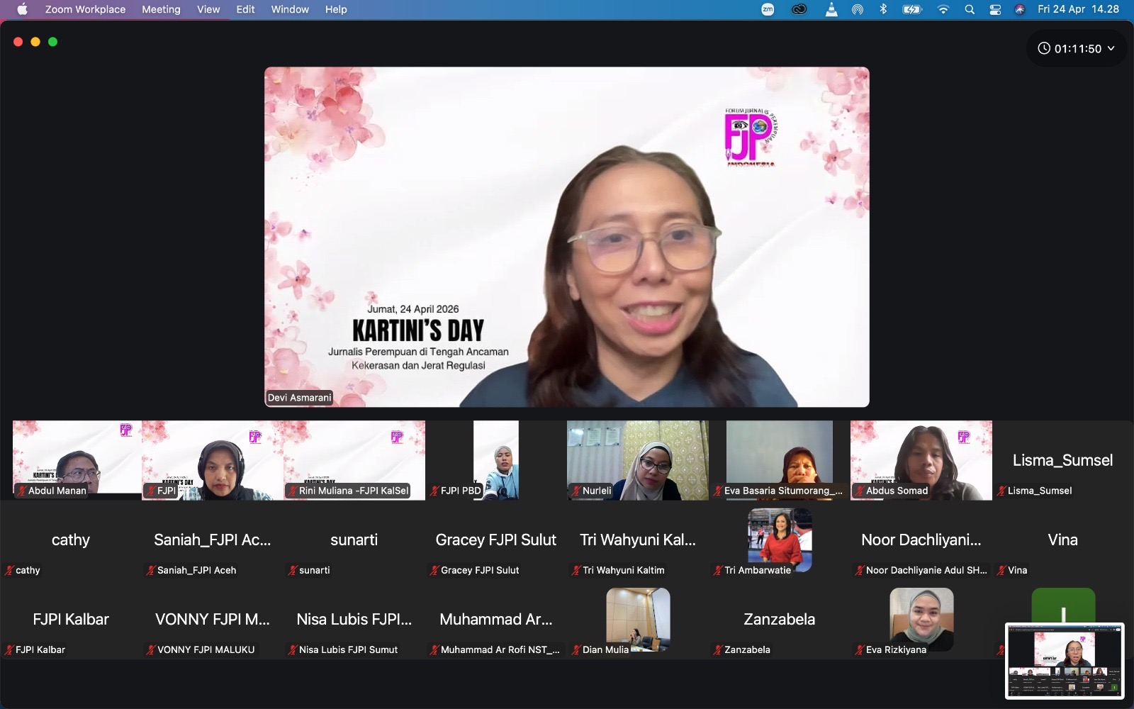This screenshot has width=1134, height=709.
Task: Click Eva Rizkiyana's video tile
Action: 921,617
